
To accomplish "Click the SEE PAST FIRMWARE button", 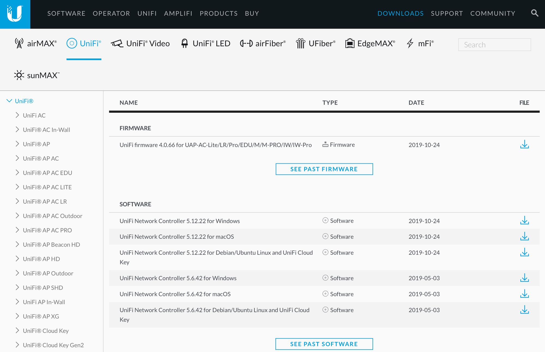I will [x=324, y=169].
